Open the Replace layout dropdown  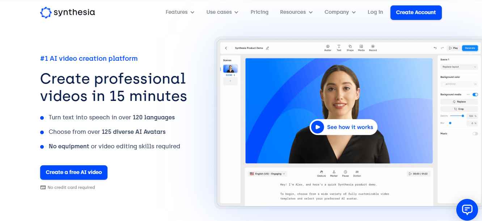pyautogui.click(x=459, y=67)
